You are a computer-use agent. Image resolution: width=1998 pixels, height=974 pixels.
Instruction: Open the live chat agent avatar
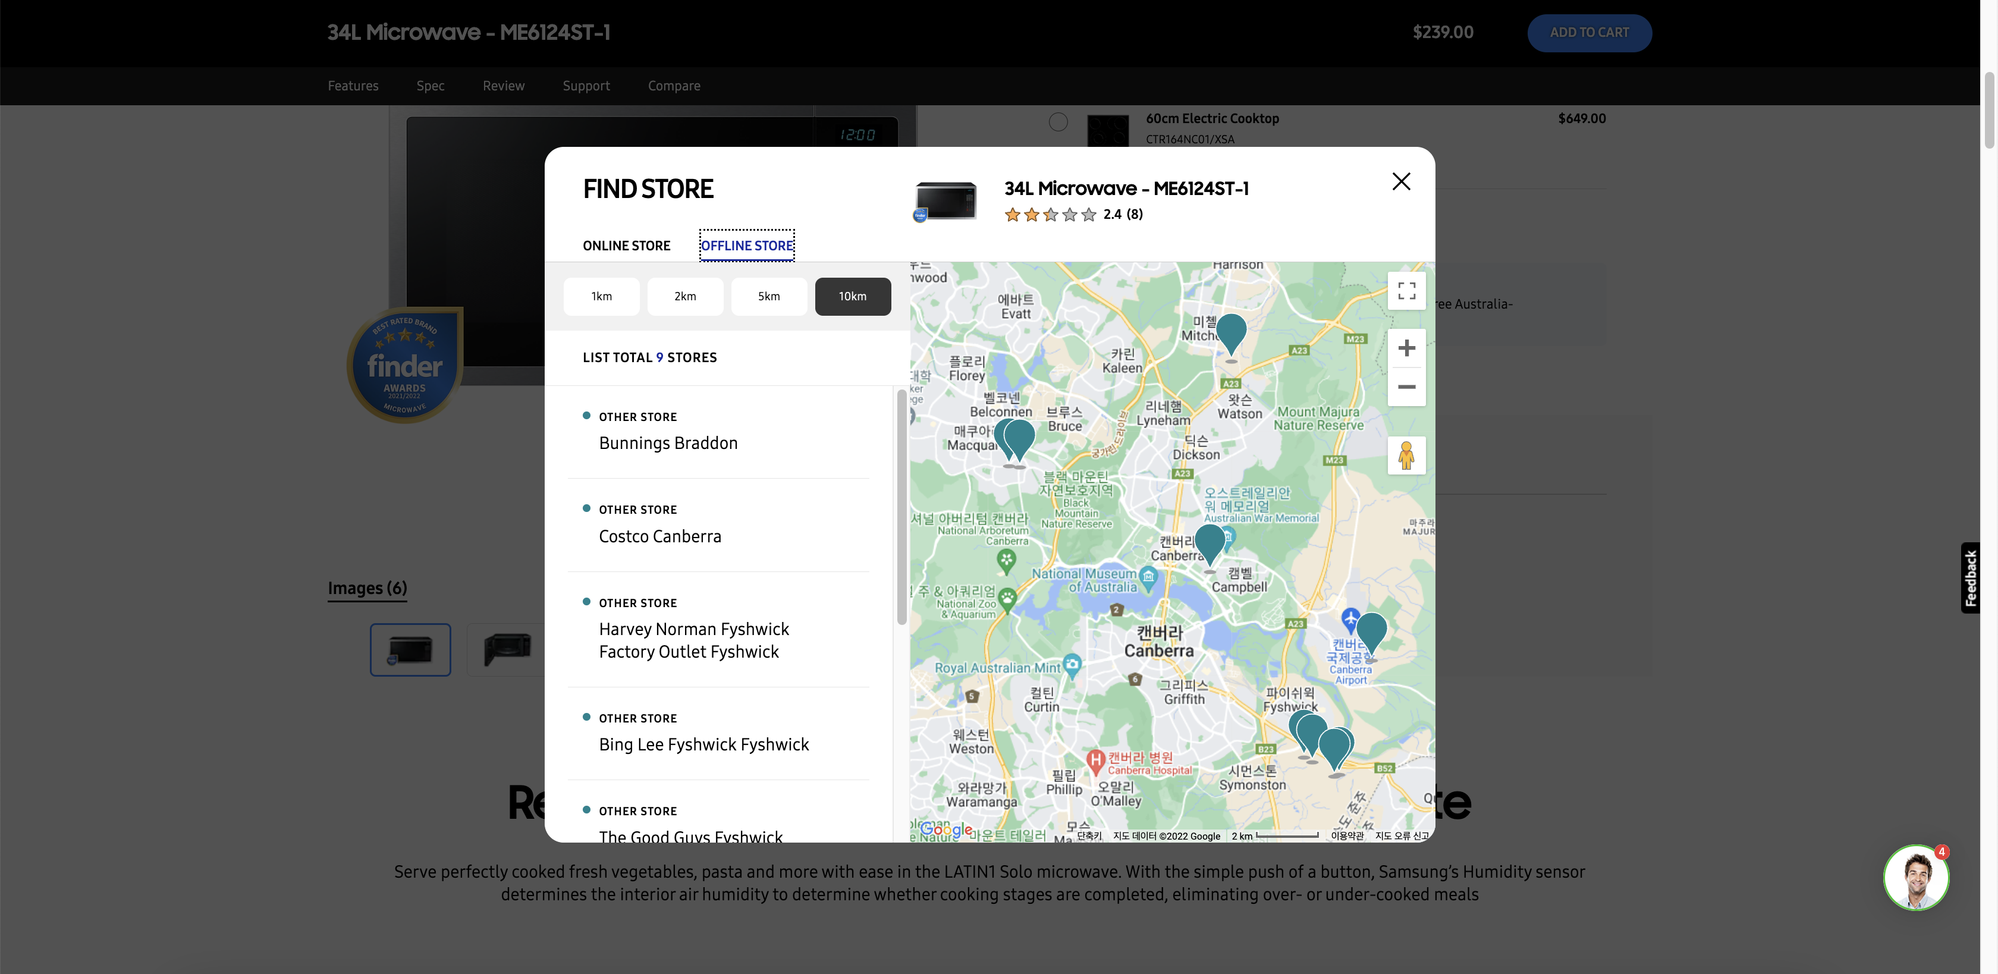[x=1916, y=877]
